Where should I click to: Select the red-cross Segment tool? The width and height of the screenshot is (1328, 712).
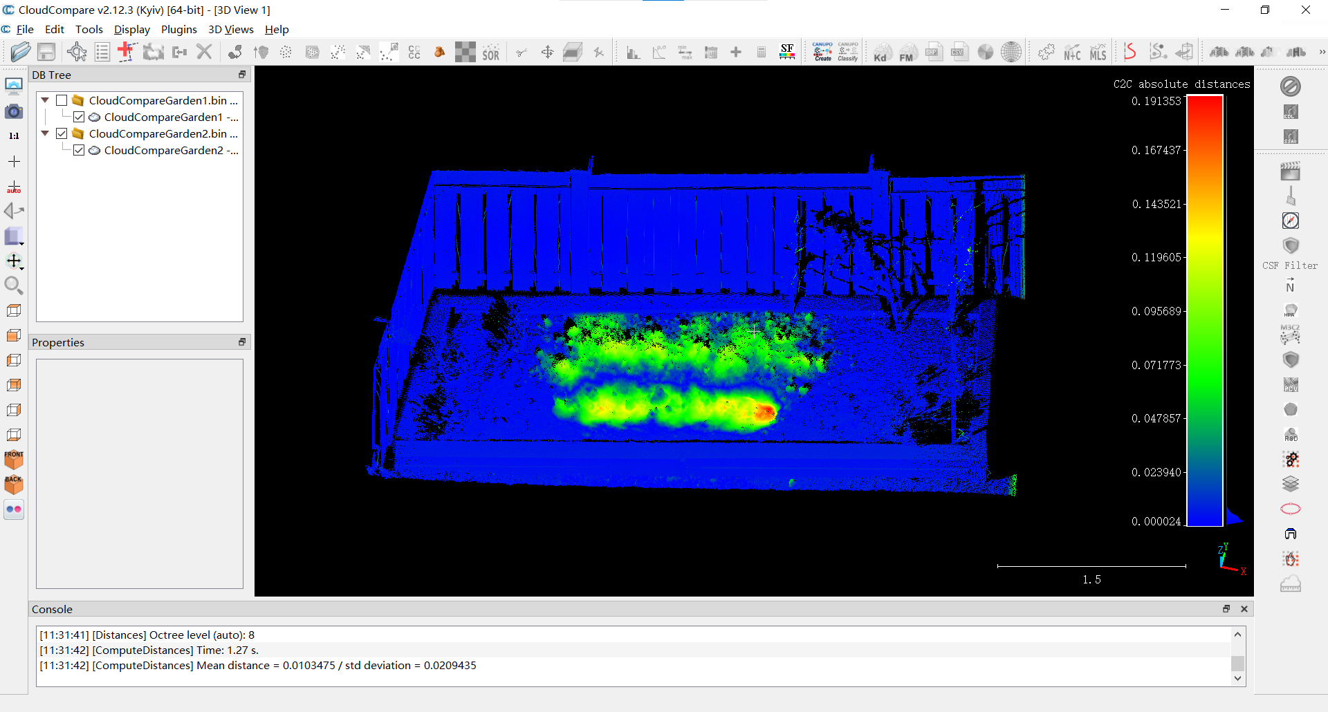(127, 52)
